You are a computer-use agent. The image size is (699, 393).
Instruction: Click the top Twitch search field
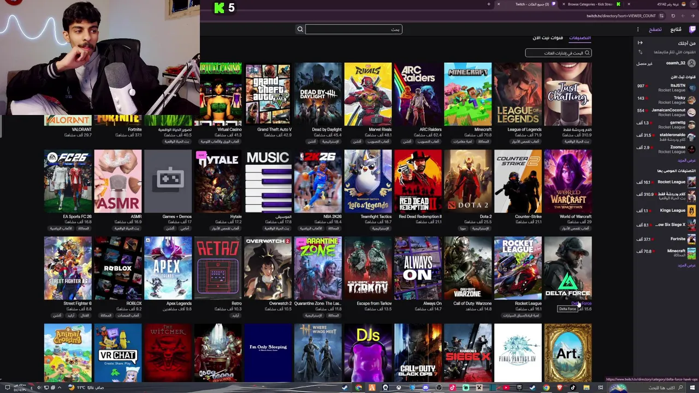pyautogui.click(x=354, y=29)
